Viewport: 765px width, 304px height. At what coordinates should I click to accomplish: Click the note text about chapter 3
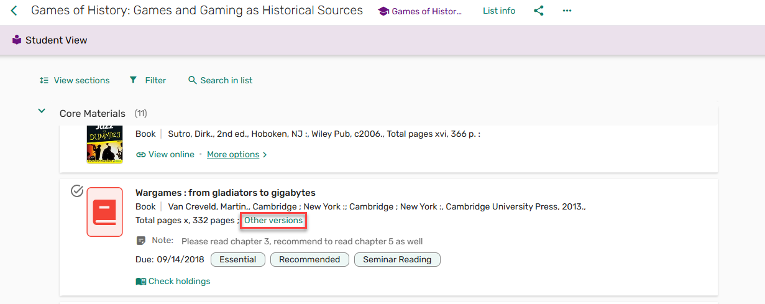(x=302, y=241)
